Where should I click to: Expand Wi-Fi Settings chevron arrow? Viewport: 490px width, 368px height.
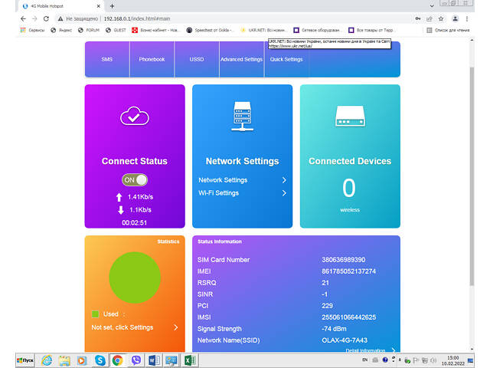click(x=284, y=193)
